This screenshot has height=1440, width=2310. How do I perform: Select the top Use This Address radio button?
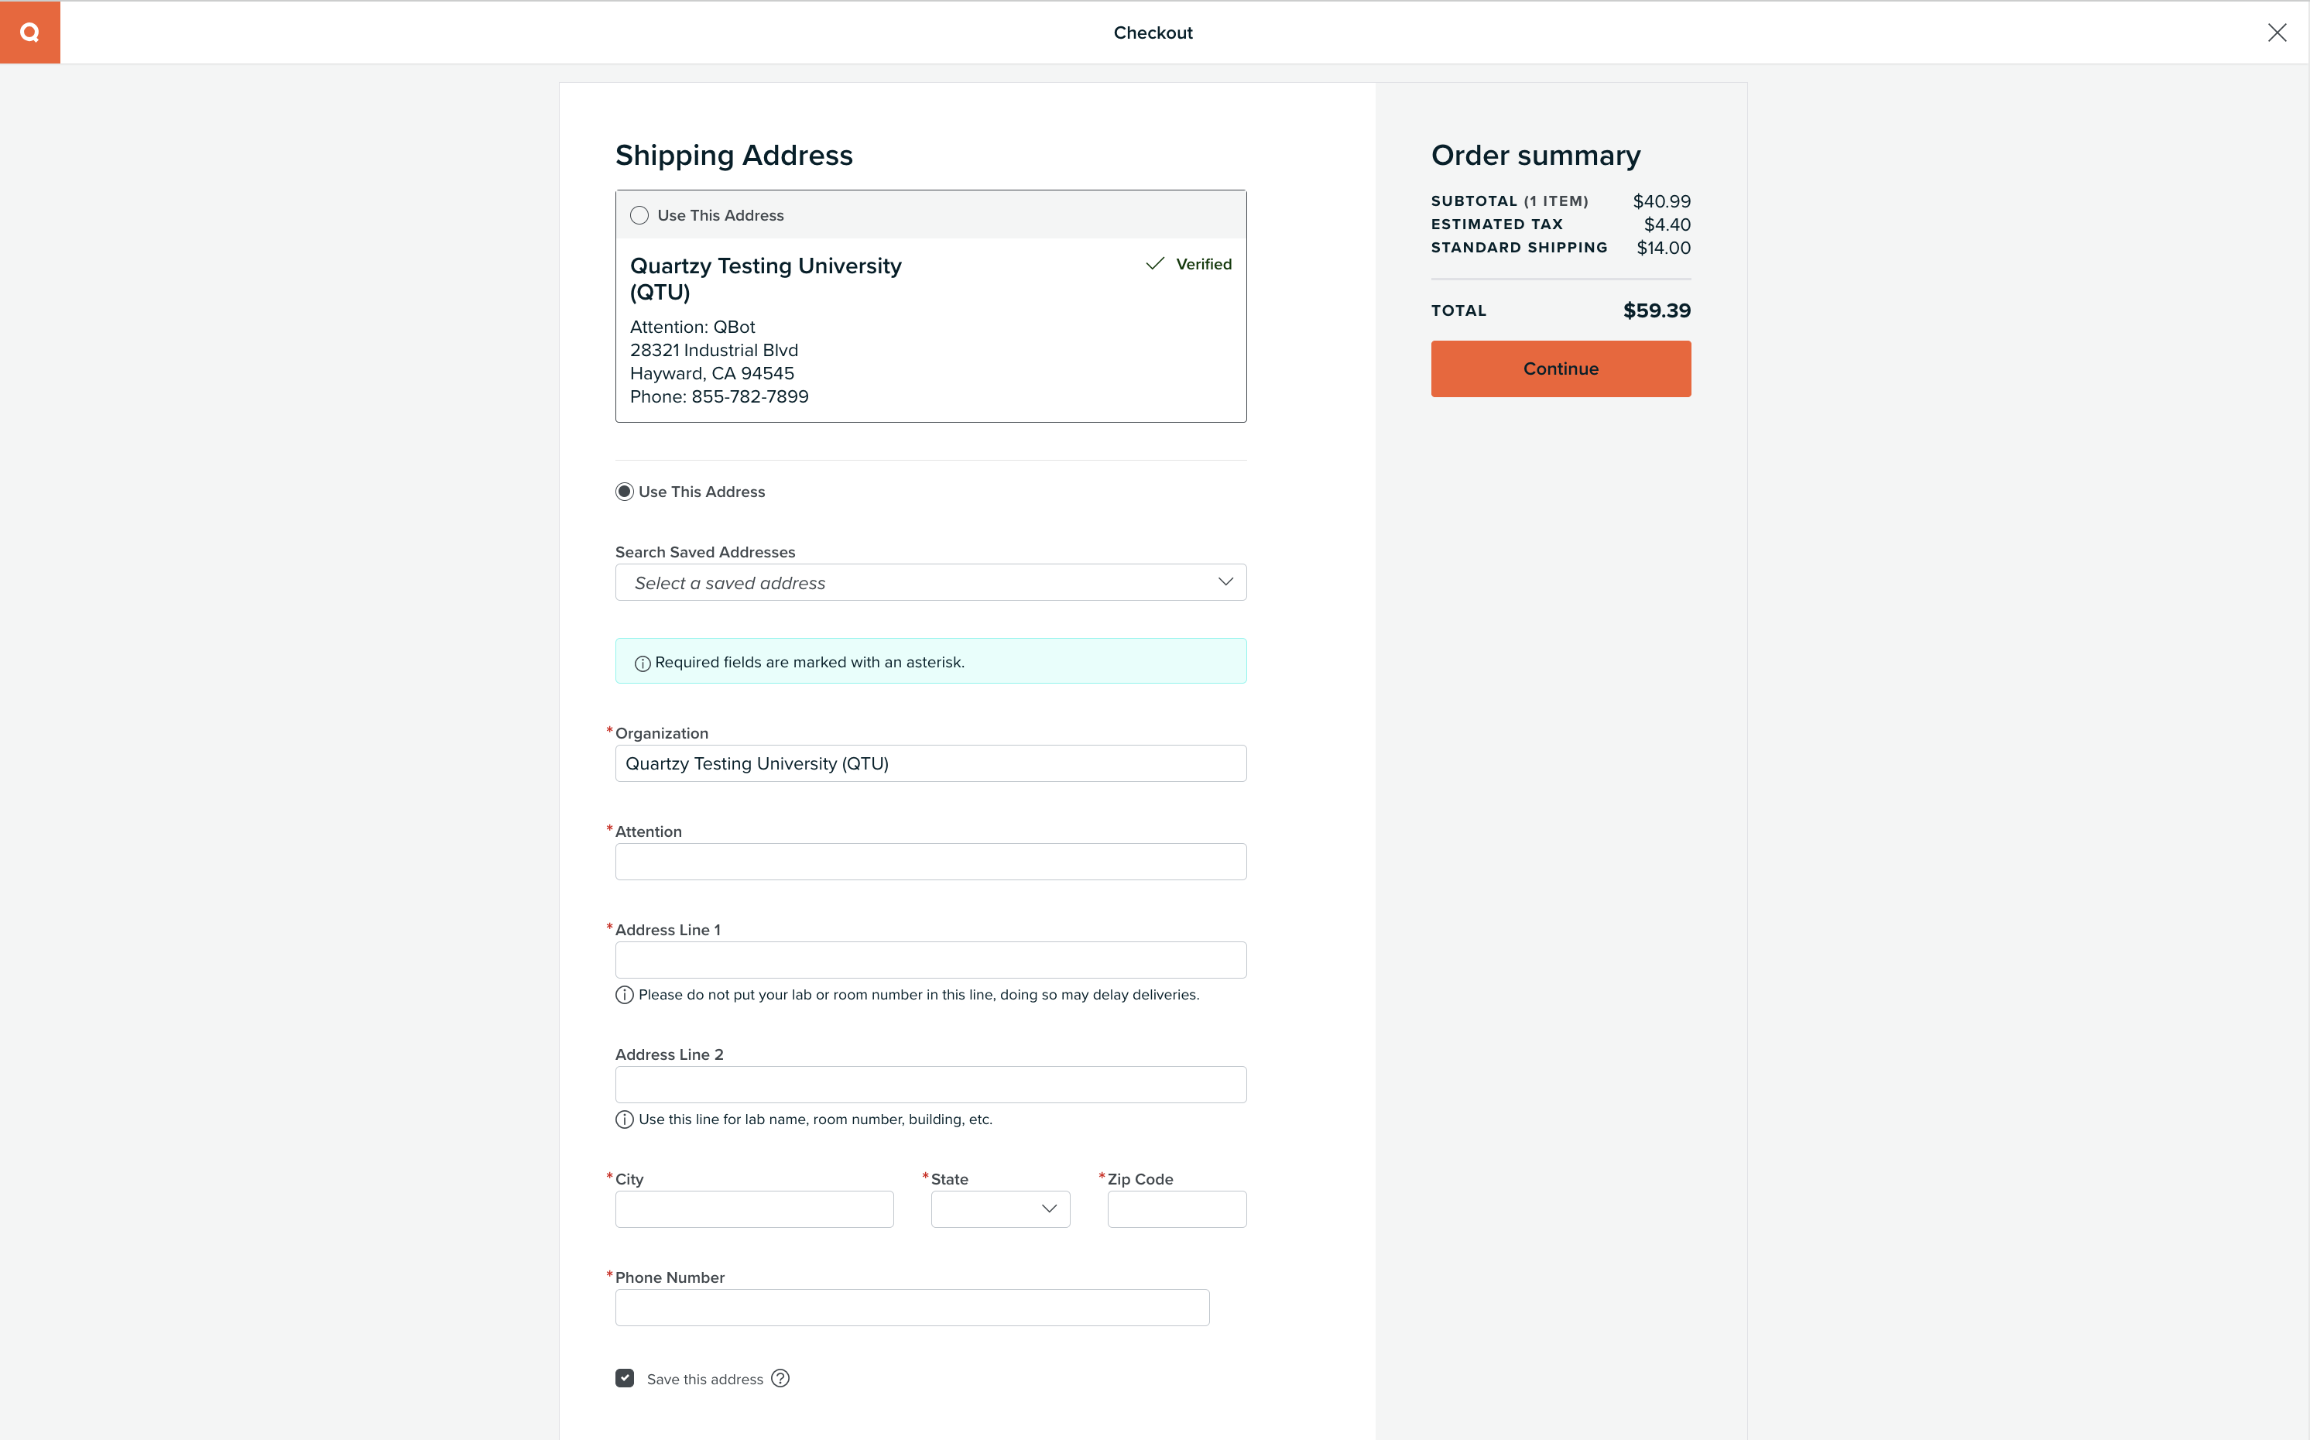point(639,215)
